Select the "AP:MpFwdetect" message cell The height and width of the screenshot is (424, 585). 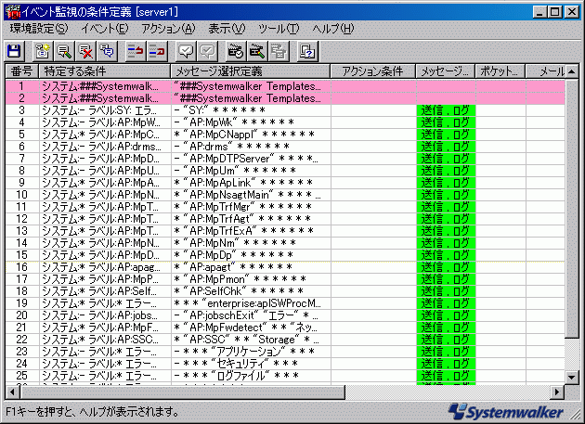click(251, 328)
